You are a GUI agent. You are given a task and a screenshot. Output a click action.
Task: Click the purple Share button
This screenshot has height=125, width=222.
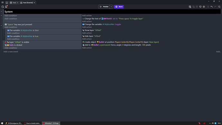click(119, 7)
